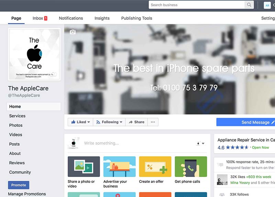Click the Inbox unread badge
This screenshot has width=275, height=197.
pyautogui.click(x=46, y=18)
